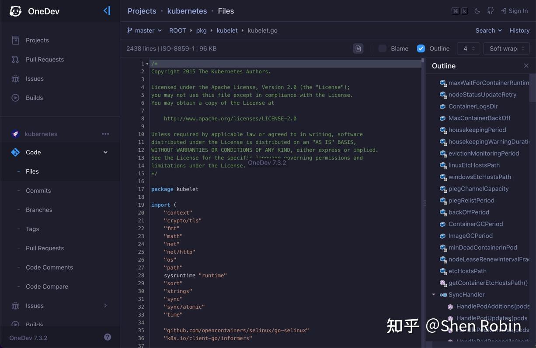Open the Search dropdown
Viewport: 536px width, 348px height.
(488, 30)
